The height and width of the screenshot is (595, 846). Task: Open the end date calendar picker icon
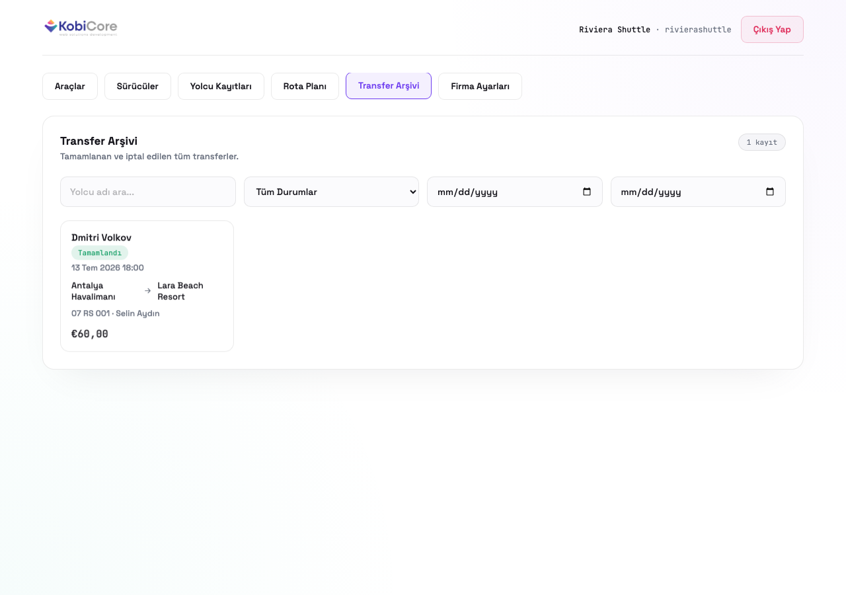pyautogui.click(x=769, y=192)
